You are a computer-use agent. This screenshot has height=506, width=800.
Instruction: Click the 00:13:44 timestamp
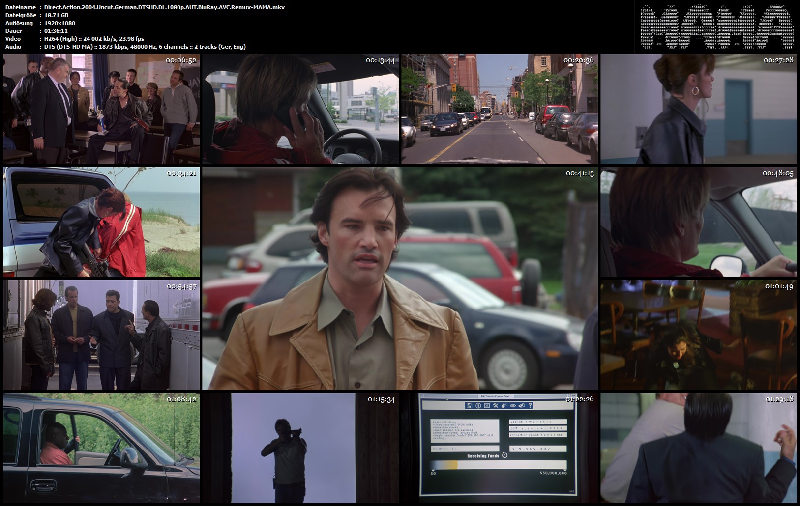click(x=380, y=60)
